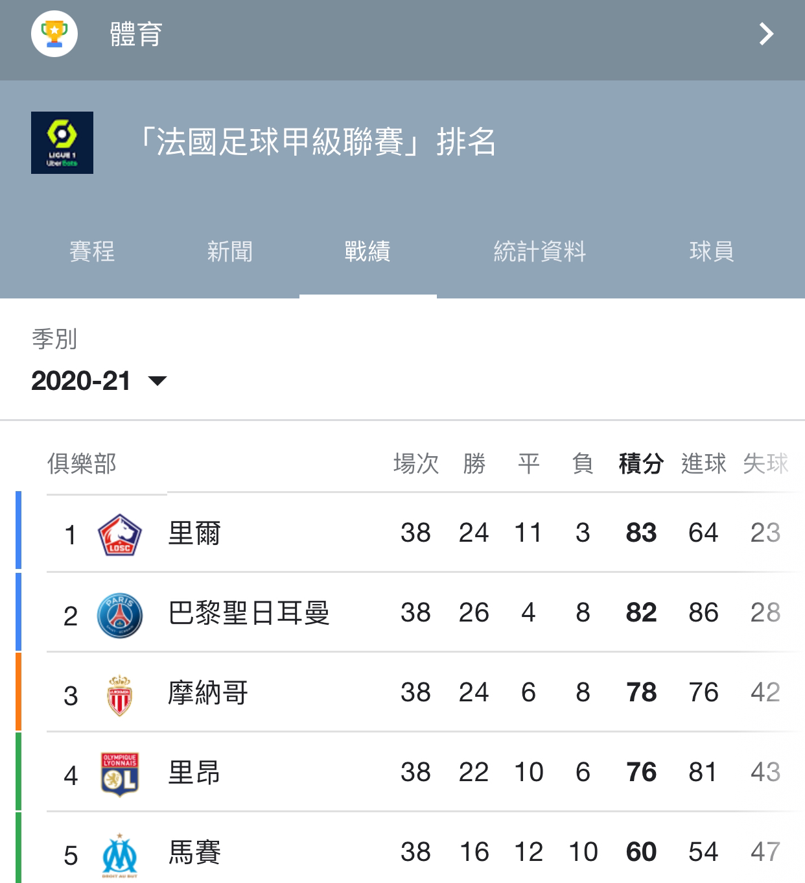This screenshot has width=805, height=883.
Task: Open the 摩納哥 team link
Action: click(x=208, y=693)
